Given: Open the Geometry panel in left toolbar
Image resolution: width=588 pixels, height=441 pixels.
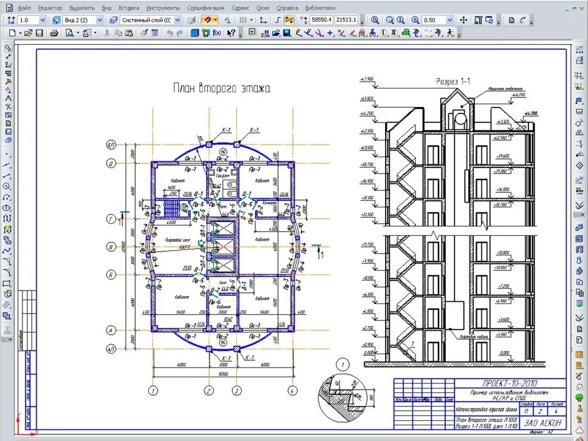Looking at the screenshot, I should coord(8,49).
